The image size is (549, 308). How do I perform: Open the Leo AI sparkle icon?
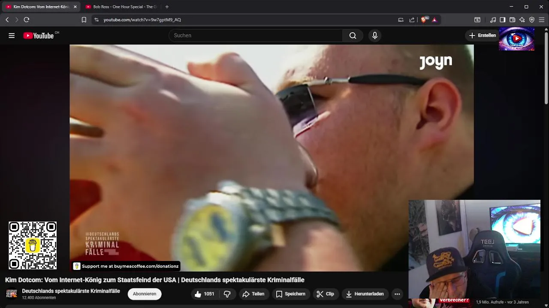point(522,20)
